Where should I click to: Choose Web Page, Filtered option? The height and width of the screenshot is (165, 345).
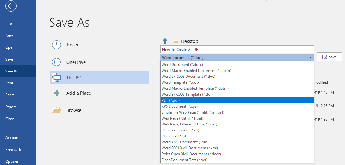(237, 124)
